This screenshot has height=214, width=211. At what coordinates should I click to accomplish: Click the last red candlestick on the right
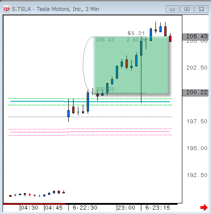coord(170,38)
